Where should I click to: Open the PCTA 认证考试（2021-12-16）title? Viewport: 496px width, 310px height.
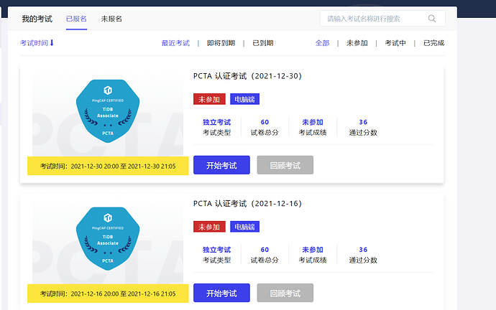pos(247,204)
